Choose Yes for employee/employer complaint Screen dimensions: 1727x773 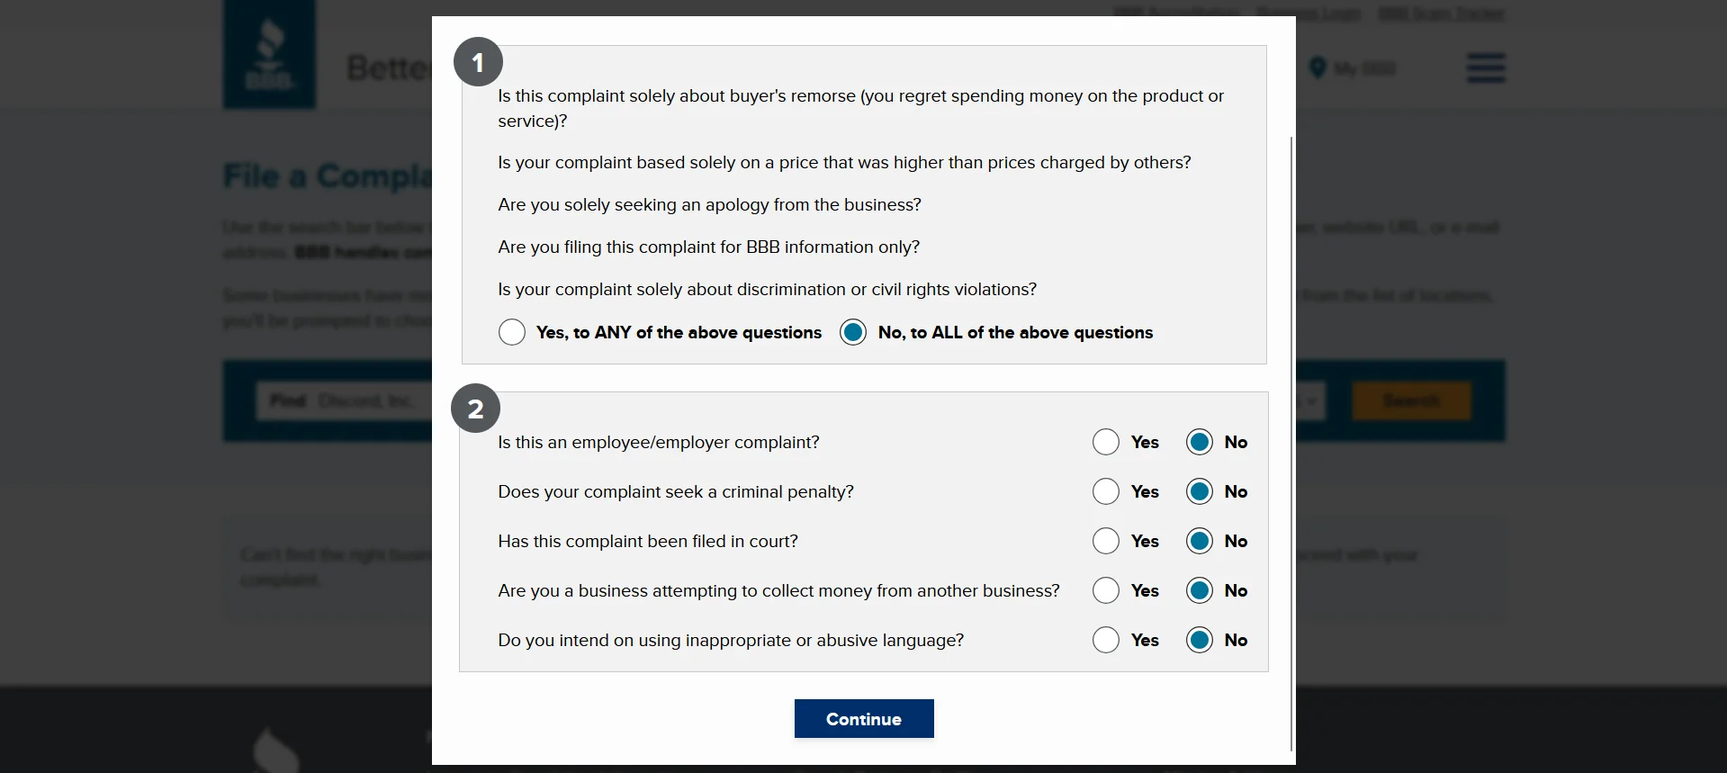click(x=1106, y=443)
